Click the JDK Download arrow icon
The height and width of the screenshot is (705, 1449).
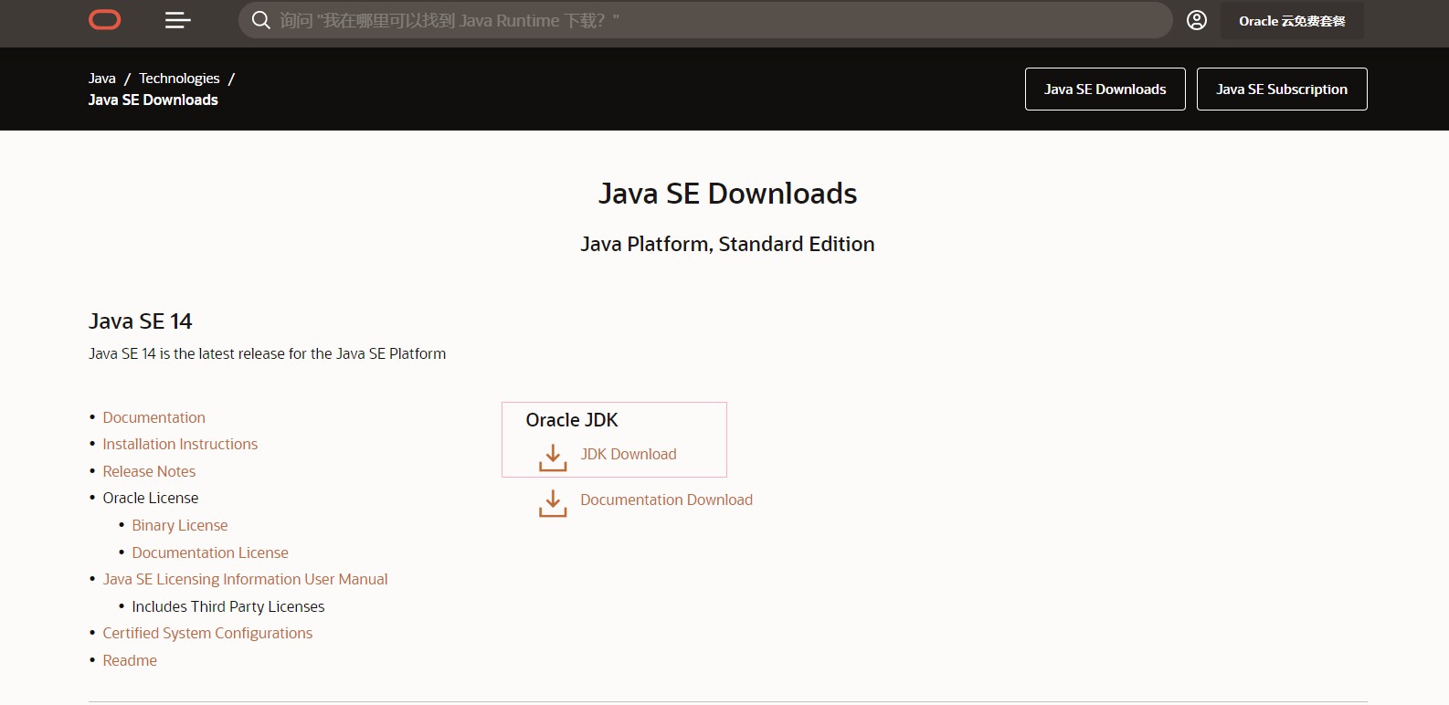[x=553, y=458]
